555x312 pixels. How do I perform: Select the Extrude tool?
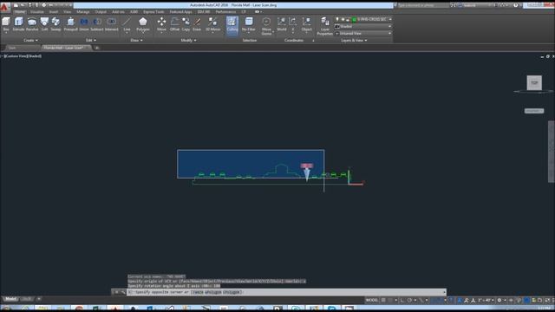[x=18, y=24]
